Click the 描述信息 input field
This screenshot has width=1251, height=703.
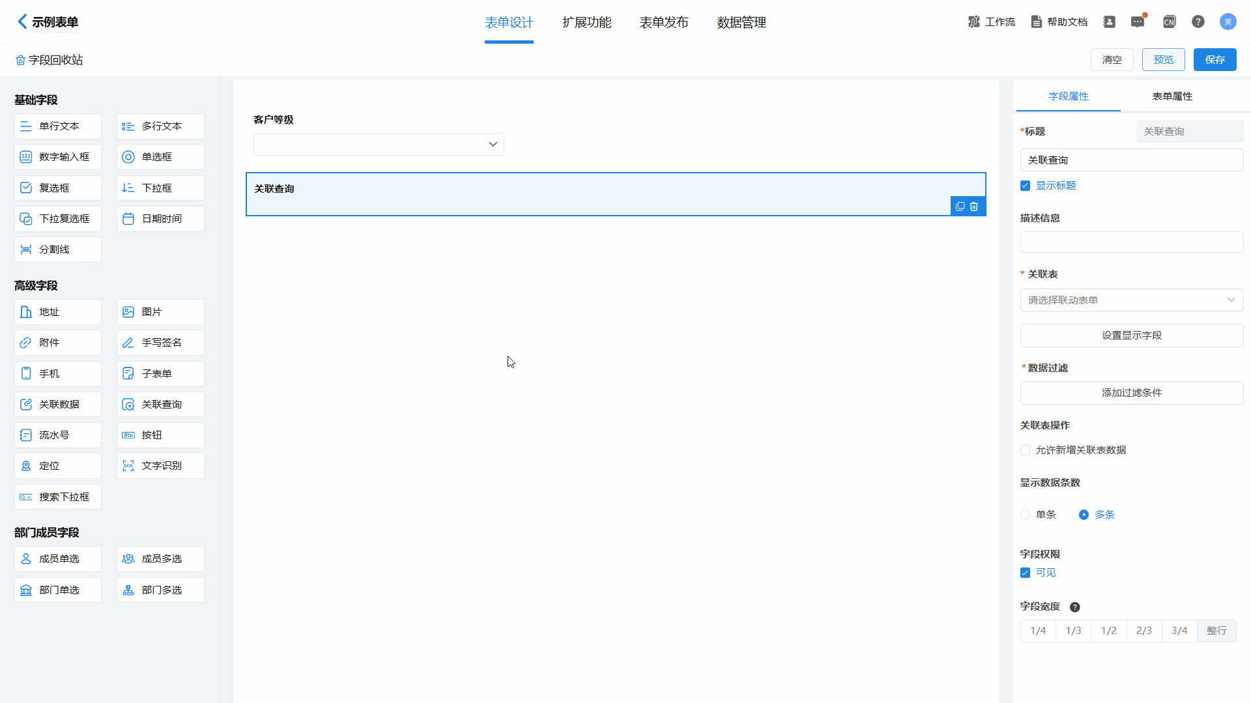(1131, 242)
